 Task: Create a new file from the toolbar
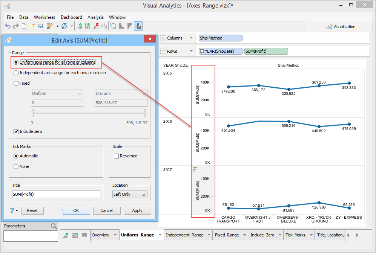(24, 26)
